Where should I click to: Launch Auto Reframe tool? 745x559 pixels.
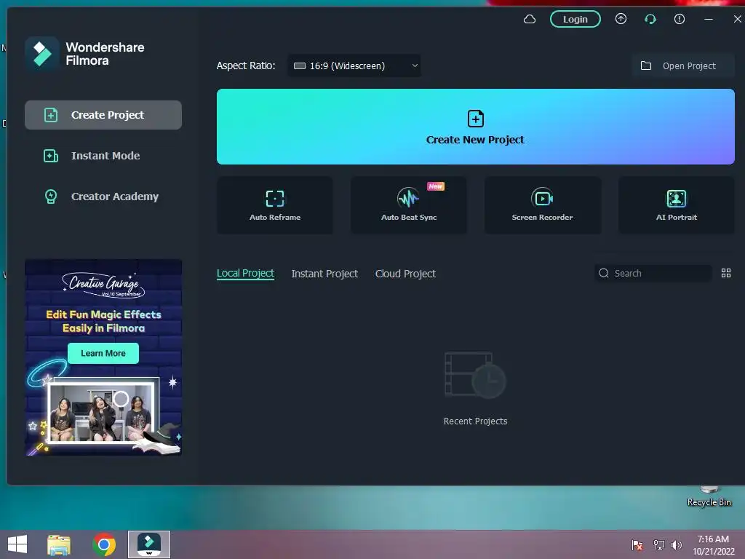pyautogui.click(x=274, y=205)
